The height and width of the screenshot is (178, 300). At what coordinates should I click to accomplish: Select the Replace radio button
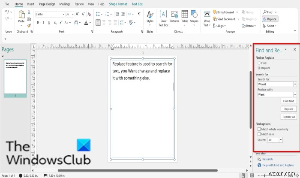(259, 68)
